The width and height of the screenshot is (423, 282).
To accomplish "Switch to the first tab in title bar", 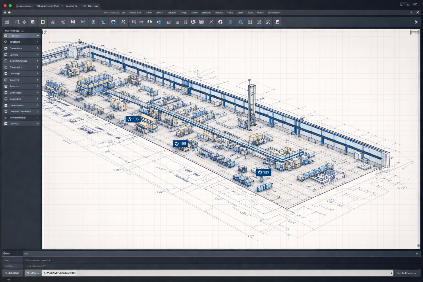I will (24, 6).
